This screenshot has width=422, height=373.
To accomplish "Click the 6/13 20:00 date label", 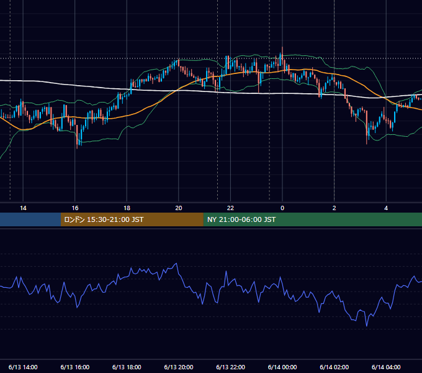I will (x=179, y=367).
